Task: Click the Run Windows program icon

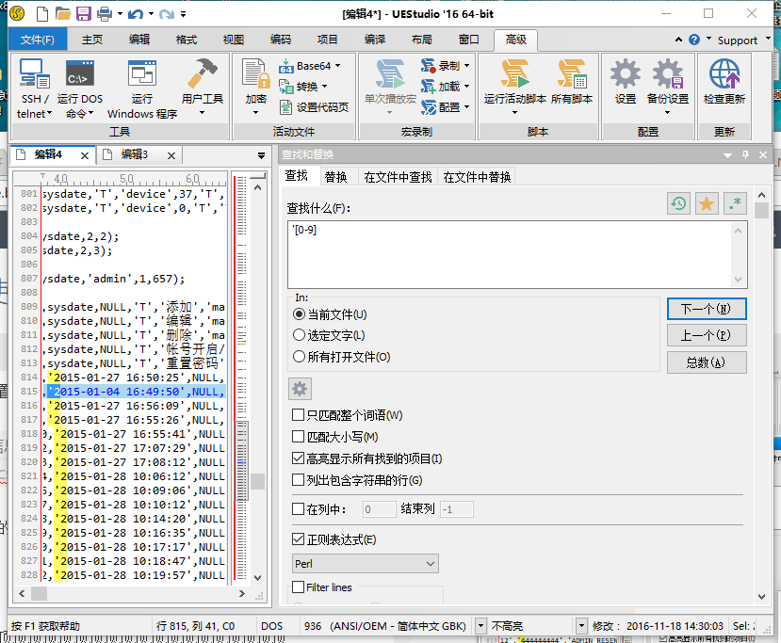Action: pyautogui.click(x=142, y=73)
